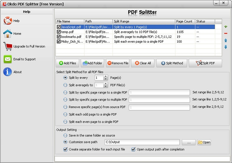Click the single PDF page range input field
This screenshot has width=232, height=163.
pos(159,92)
